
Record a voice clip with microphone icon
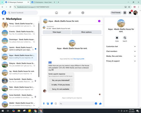click(44, 104)
